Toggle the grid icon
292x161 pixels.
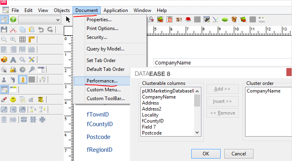tap(22, 39)
